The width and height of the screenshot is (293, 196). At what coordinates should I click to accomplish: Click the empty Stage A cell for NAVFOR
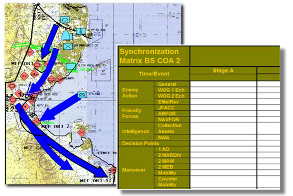(x=223, y=120)
